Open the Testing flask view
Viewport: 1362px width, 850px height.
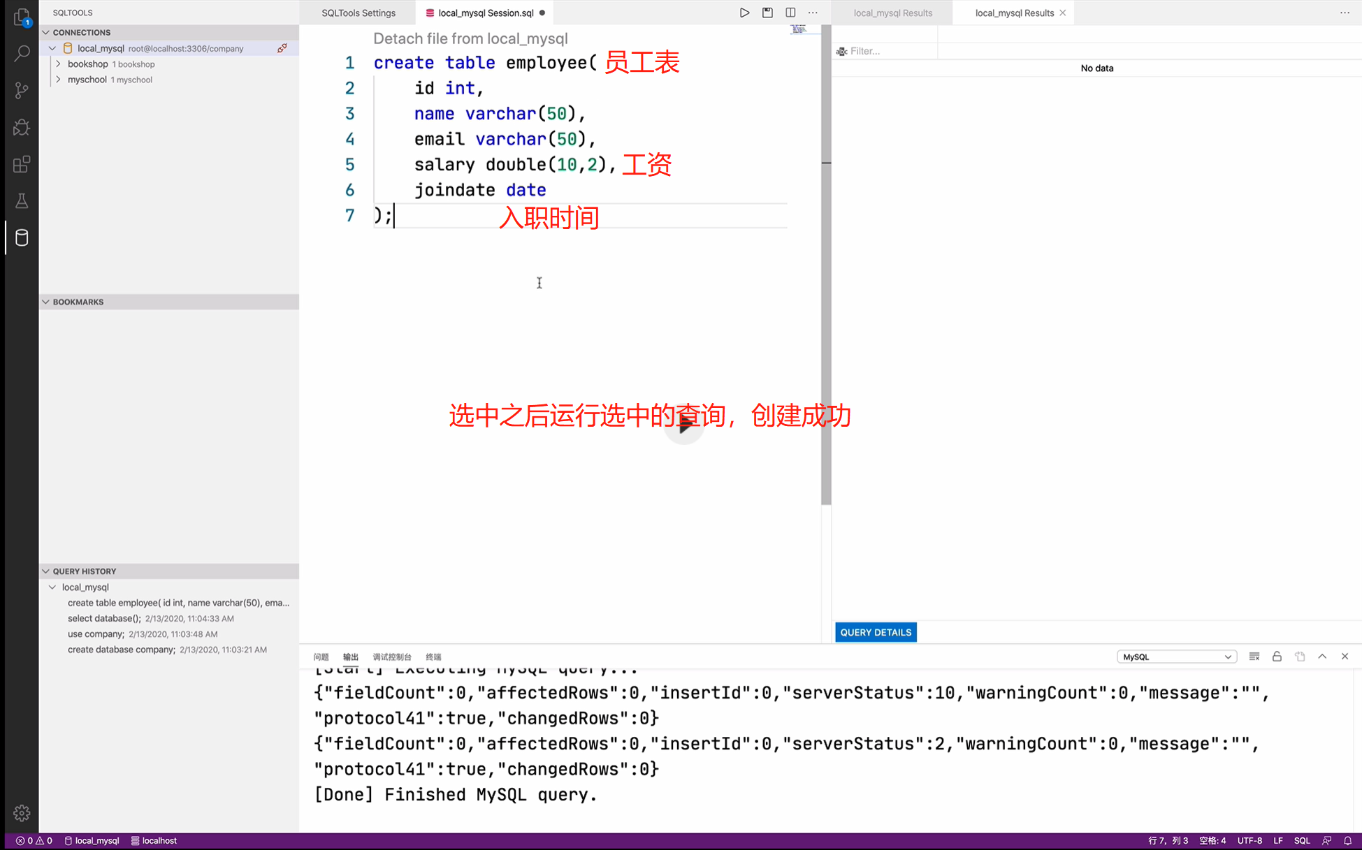pos(22,201)
